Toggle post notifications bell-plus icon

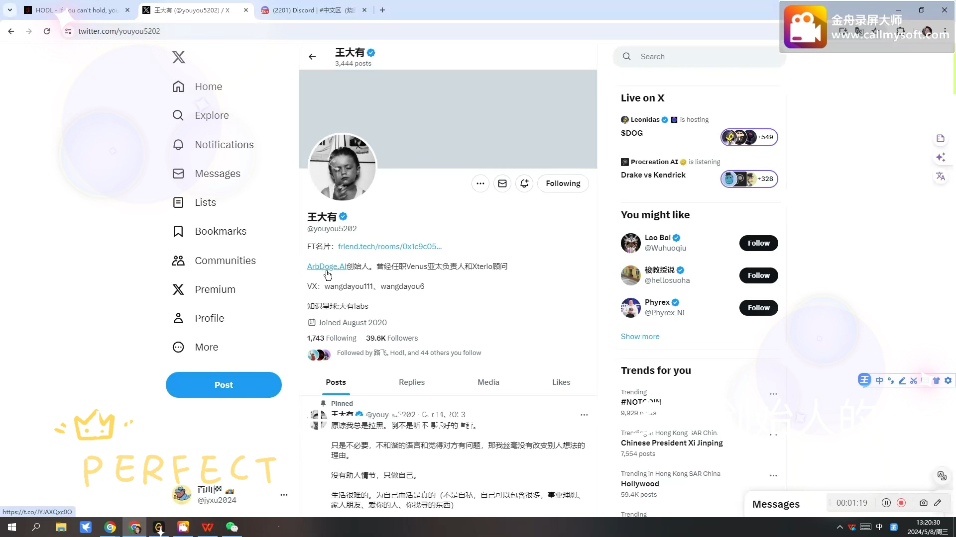(524, 183)
